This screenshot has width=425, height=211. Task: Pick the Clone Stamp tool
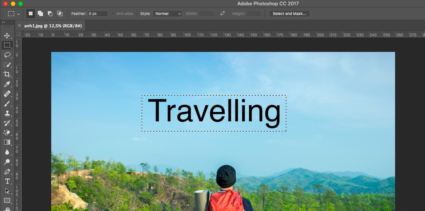pyautogui.click(x=7, y=114)
